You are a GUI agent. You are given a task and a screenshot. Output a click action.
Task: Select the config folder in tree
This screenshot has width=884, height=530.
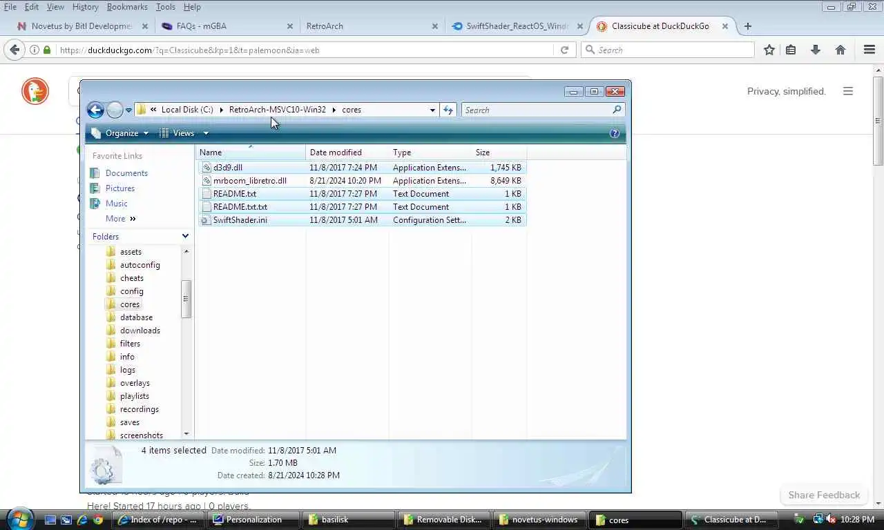132,291
